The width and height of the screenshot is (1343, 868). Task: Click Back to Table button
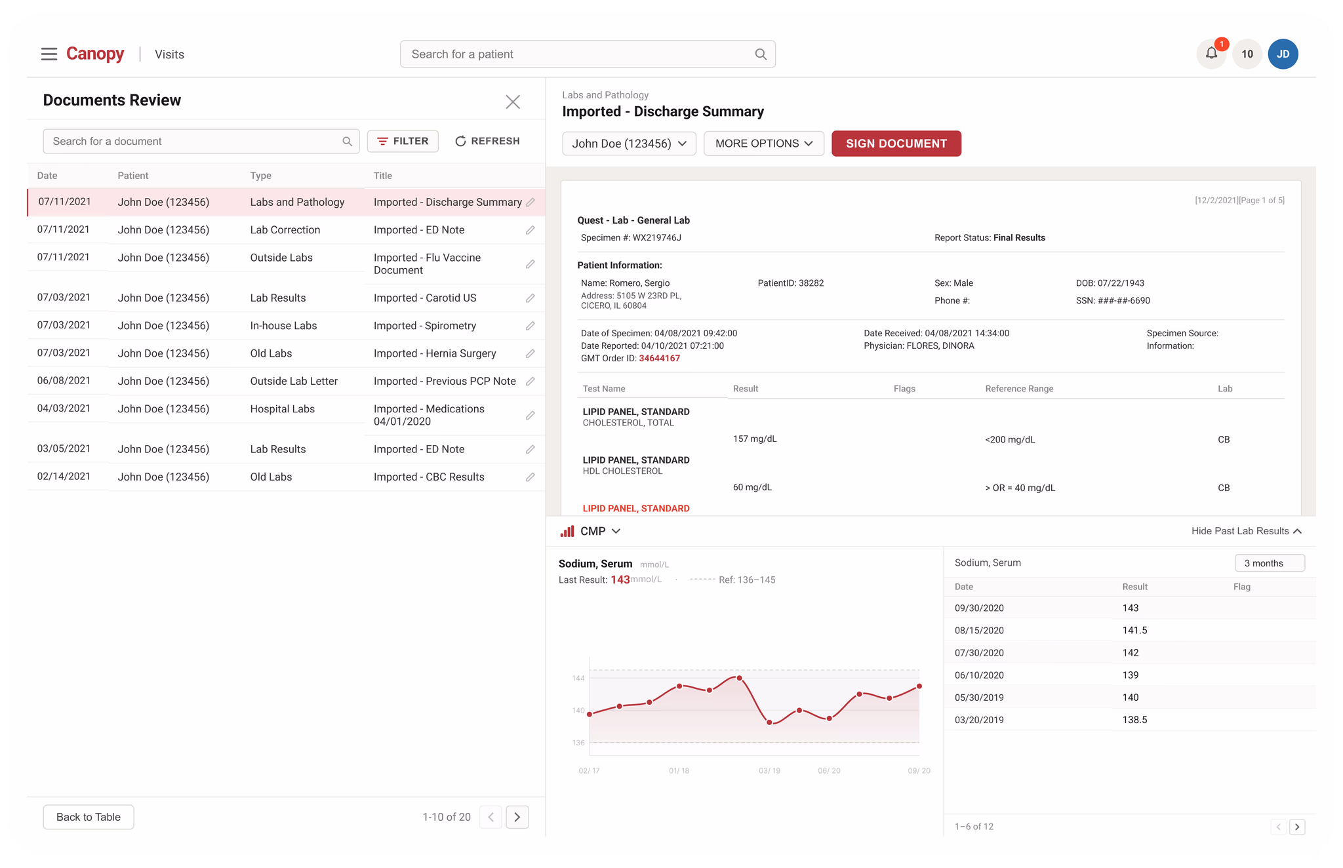pos(89,817)
